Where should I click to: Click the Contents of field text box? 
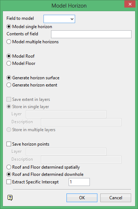tap(91, 34)
